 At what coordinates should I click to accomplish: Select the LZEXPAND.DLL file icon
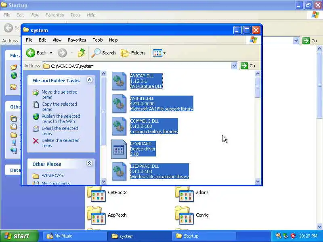pyautogui.click(x=119, y=172)
